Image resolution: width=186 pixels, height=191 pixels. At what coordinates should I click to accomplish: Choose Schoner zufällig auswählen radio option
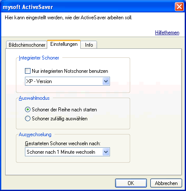[27, 119]
